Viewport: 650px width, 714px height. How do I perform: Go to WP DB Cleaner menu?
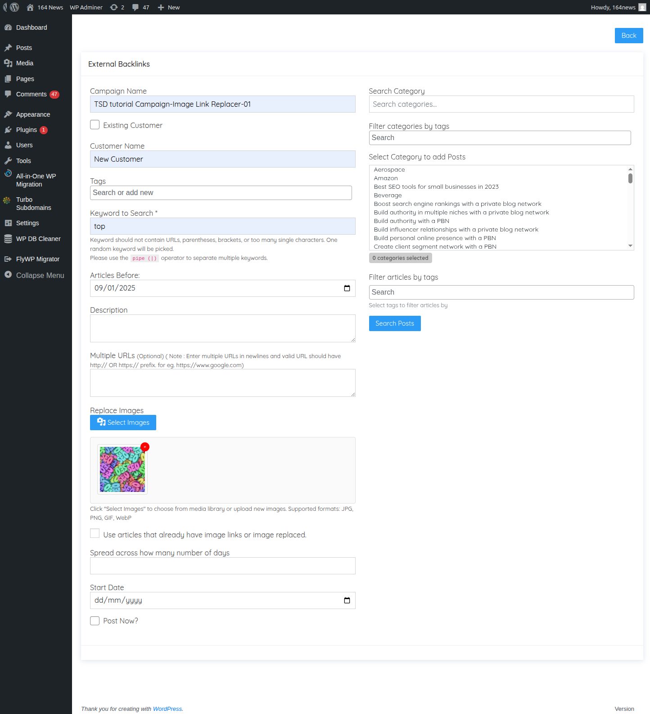coord(38,239)
